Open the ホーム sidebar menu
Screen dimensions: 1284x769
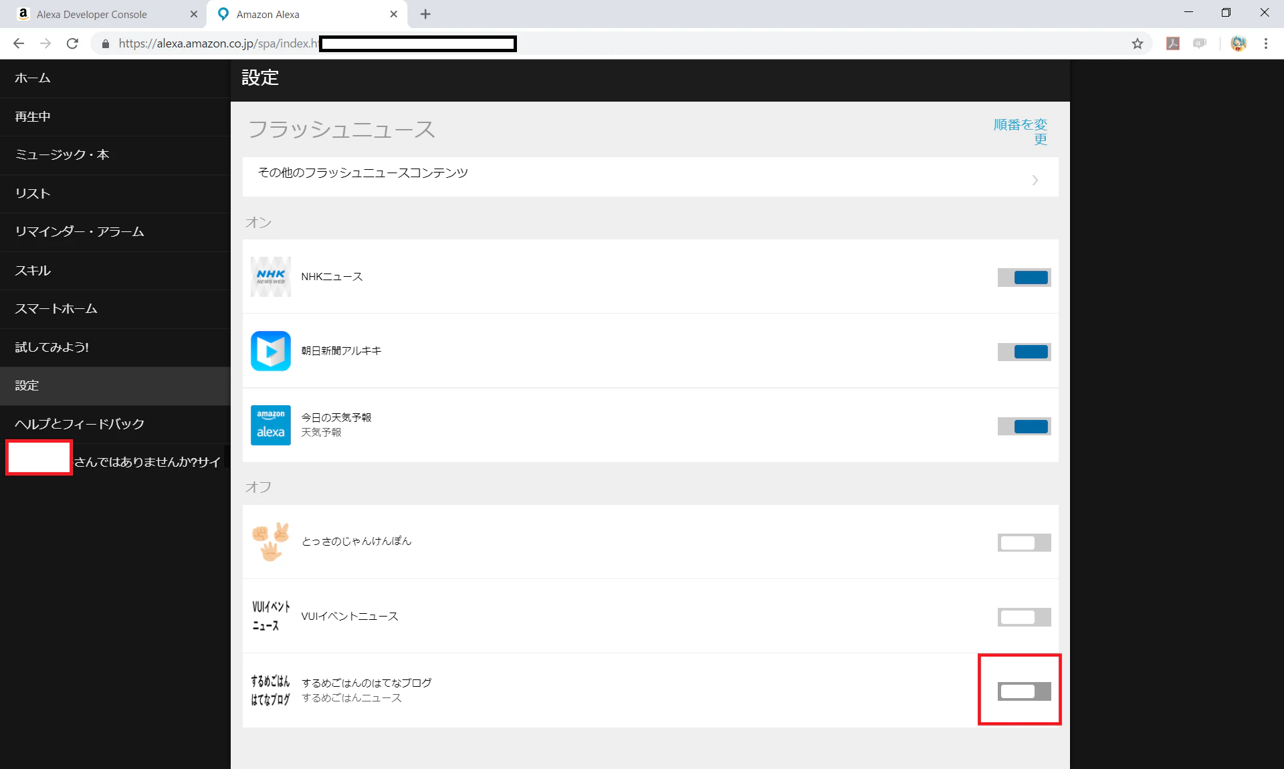[x=115, y=78]
